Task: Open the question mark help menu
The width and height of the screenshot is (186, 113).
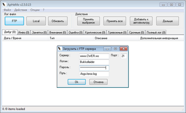Action: (43, 10)
